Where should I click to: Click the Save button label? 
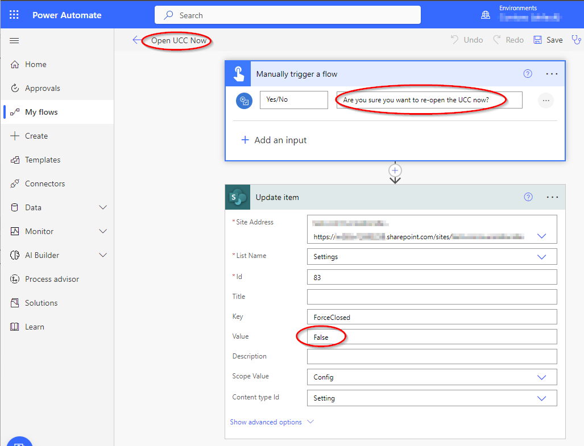(554, 40)
